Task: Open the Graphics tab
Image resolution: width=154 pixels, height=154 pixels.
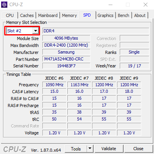Action: (105, 15)
